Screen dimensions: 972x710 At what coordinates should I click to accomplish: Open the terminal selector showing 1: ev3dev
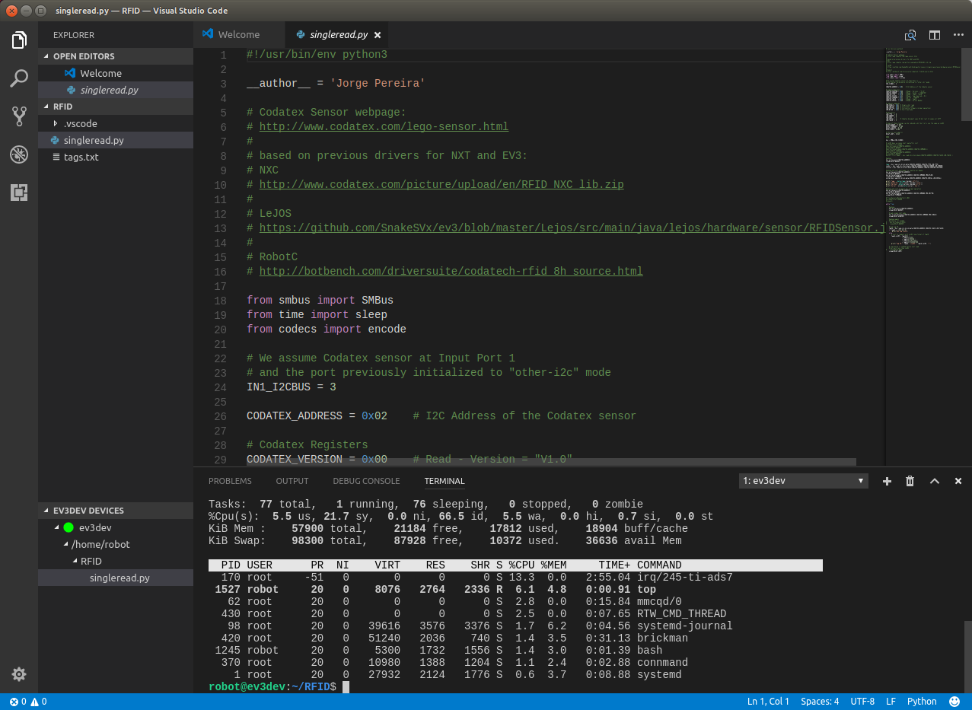click(802, 481)
